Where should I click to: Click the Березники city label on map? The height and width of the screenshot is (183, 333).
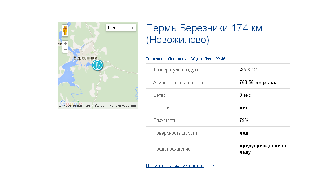coord(85,58)
